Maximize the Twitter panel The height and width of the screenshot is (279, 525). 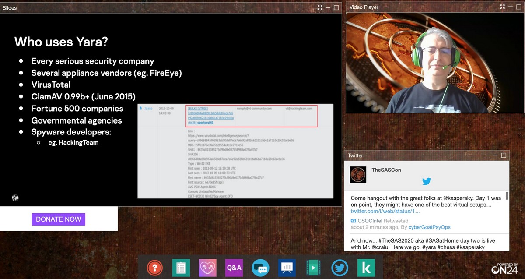point(504,155)
